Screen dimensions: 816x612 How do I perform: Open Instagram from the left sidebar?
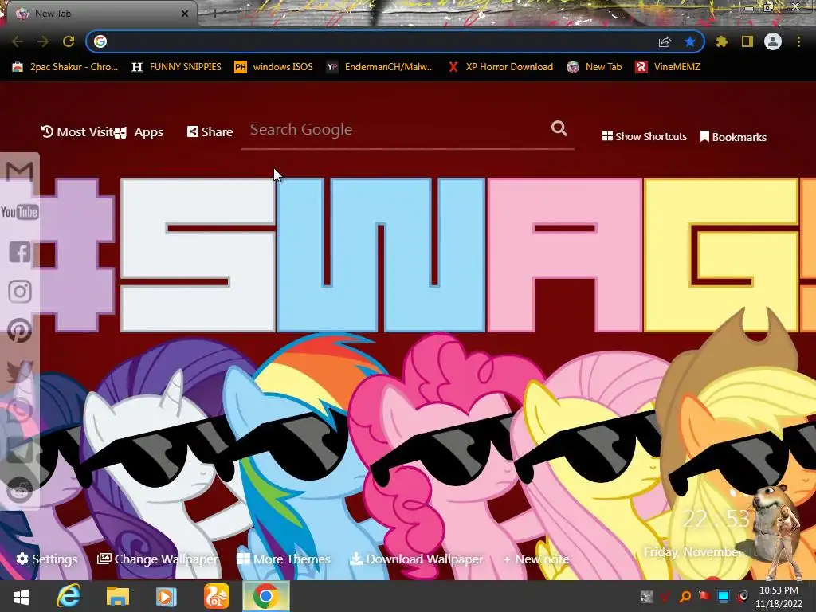[20, 292]
